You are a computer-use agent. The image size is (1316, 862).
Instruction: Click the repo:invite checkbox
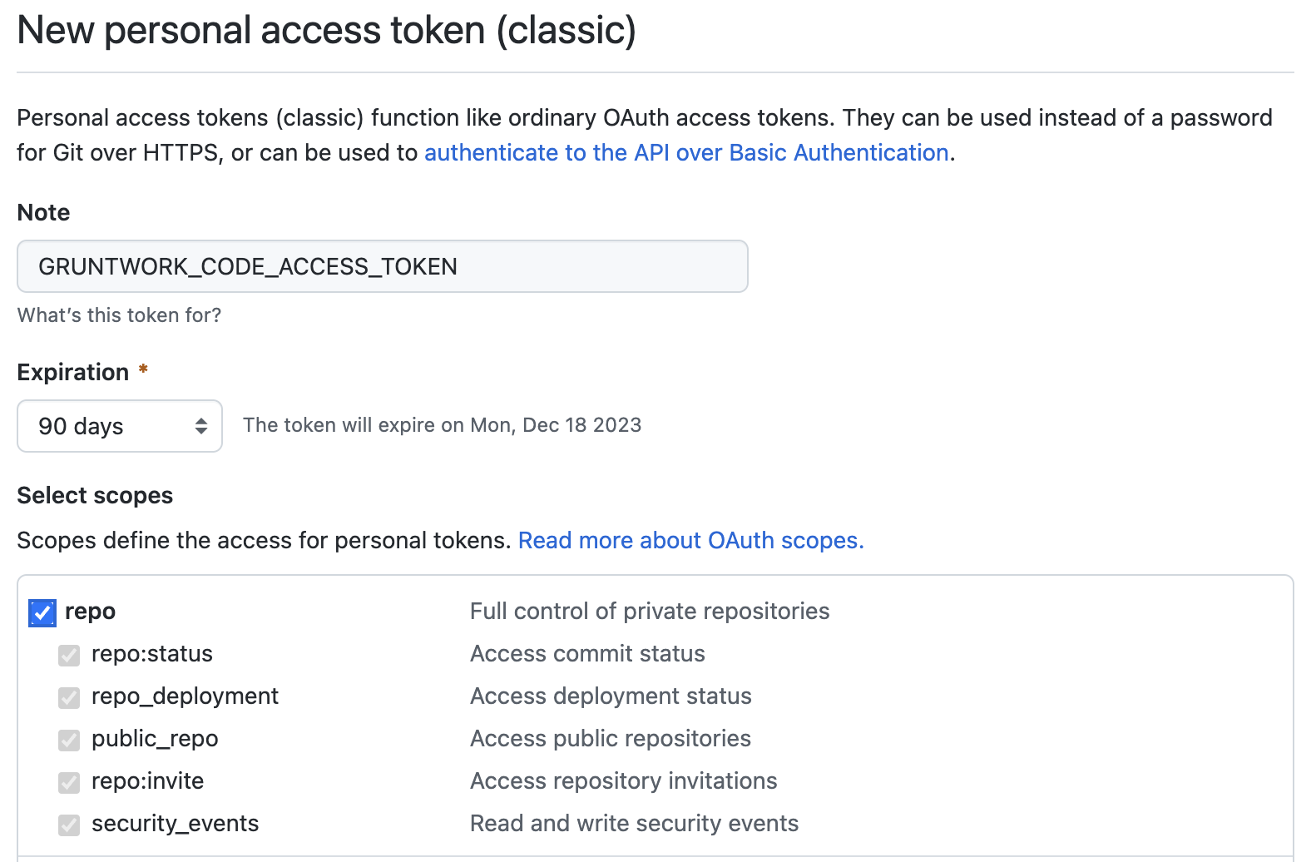point(69,782)
